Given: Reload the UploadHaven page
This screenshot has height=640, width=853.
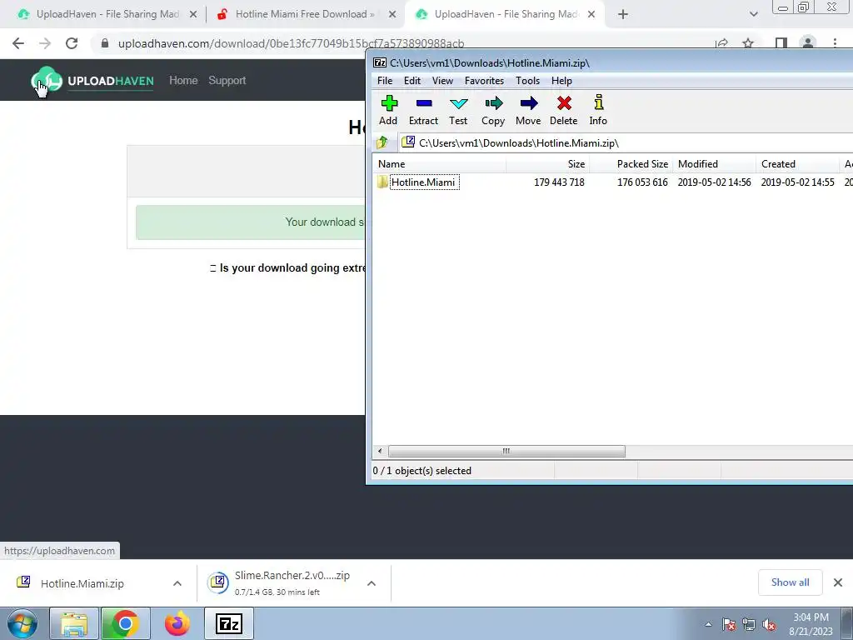Looking at the screenshot, I should pos(72,43).
